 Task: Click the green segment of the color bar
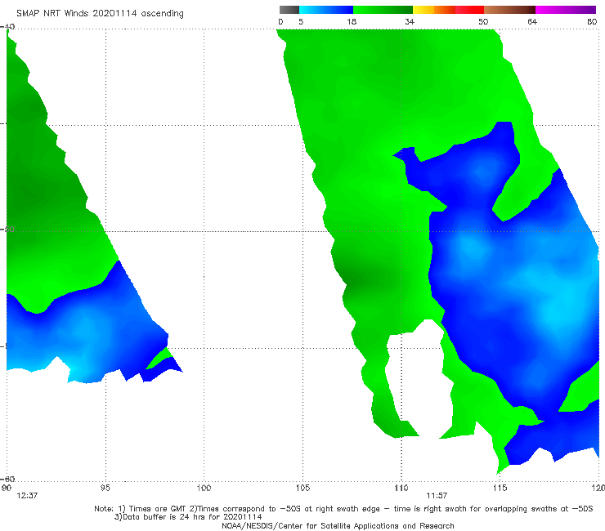pyautogui.click(x=383, y=10)
